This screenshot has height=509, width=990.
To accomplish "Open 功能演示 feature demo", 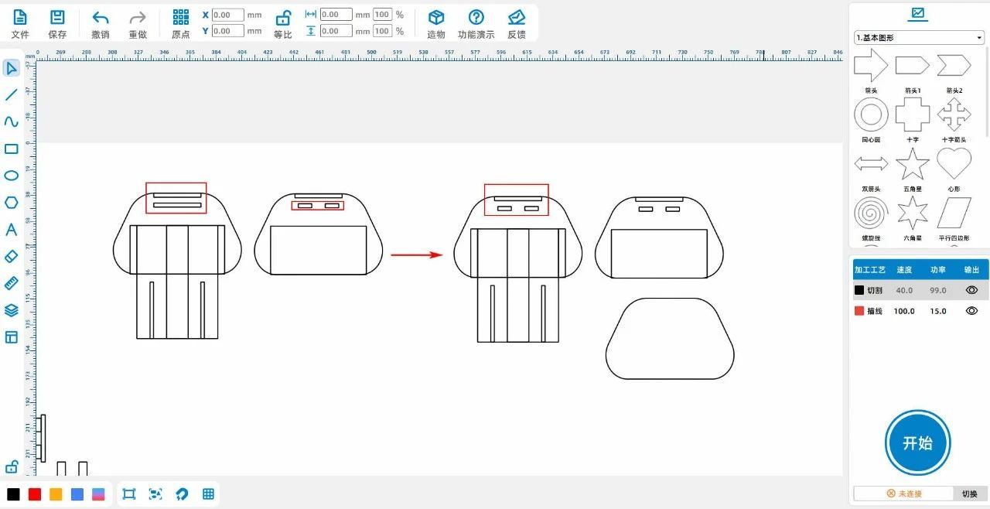I will (x=476, y=18).
